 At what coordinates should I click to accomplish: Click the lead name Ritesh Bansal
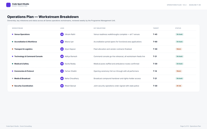click(x=70, y=86)
